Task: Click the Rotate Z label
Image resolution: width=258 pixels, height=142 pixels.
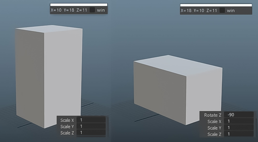Action: [213, 115]
